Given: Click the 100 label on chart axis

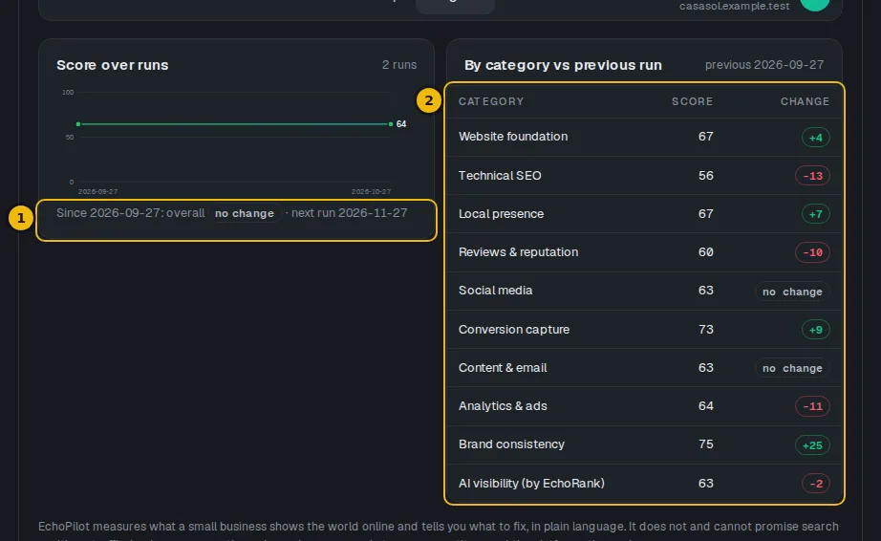Looking at the screenshot, I should click(x=68, y=92).
